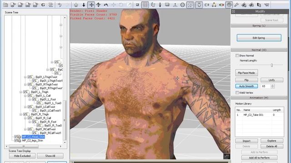
Task: Click the shopping cart marketplace icon
Action: (267, 5)
